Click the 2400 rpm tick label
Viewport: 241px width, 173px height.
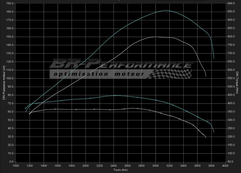point(114,165)
